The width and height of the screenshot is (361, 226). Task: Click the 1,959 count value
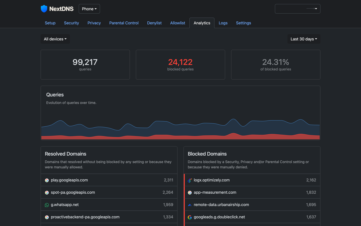coord(168,205)
